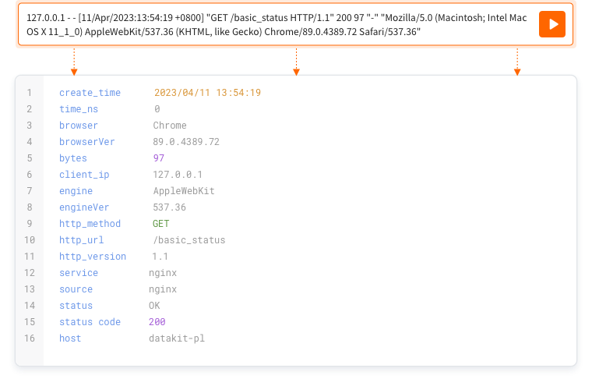Select the /basic_status url value
Screen dimensions: 592x379
coord(189,240)
